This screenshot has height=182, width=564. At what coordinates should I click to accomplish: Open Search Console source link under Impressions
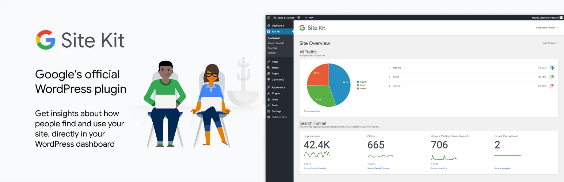(x=319, y=168)
